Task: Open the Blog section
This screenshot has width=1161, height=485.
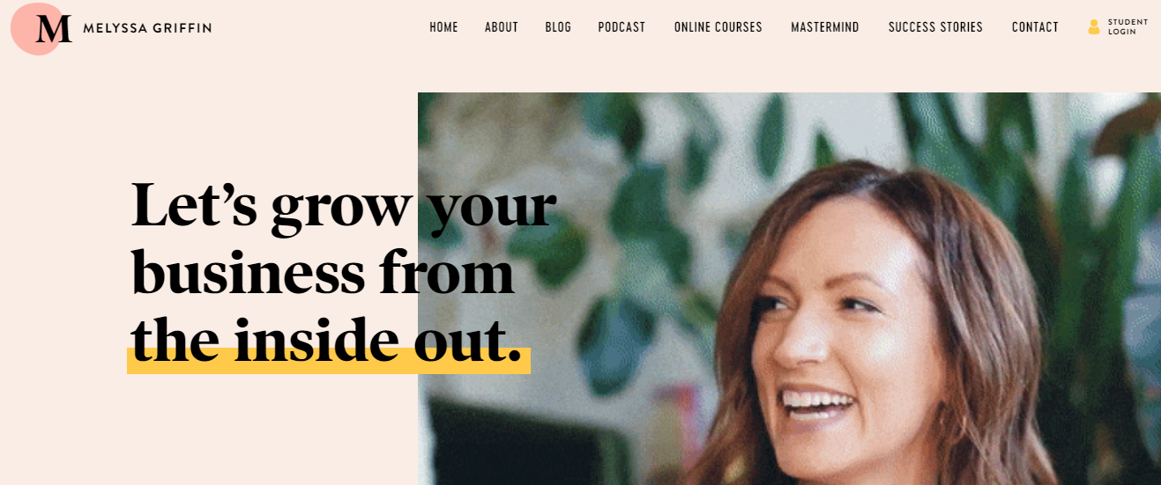Action: pyautogui.click(x=558, y=27)
